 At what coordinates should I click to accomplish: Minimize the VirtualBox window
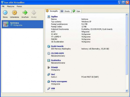click(120, 2)
